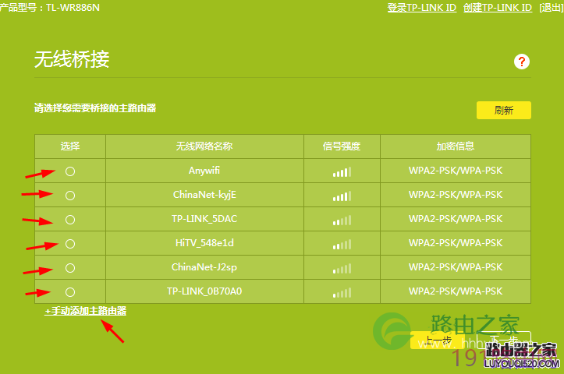This screenshot has height=374, width=564.
Task: Click the ChinaNet-J2sp signal strength bars
Action: (342, 268)
